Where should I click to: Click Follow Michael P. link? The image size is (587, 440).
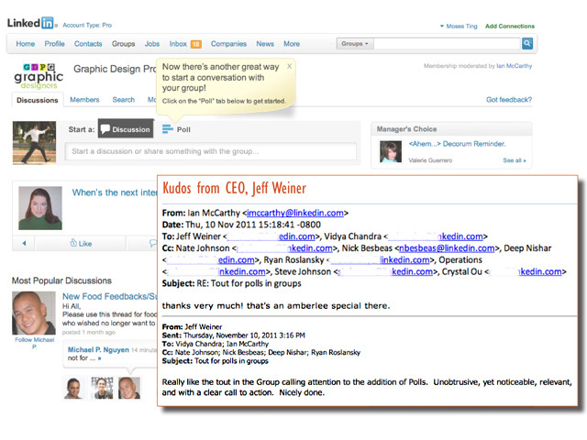click(35, 343)
